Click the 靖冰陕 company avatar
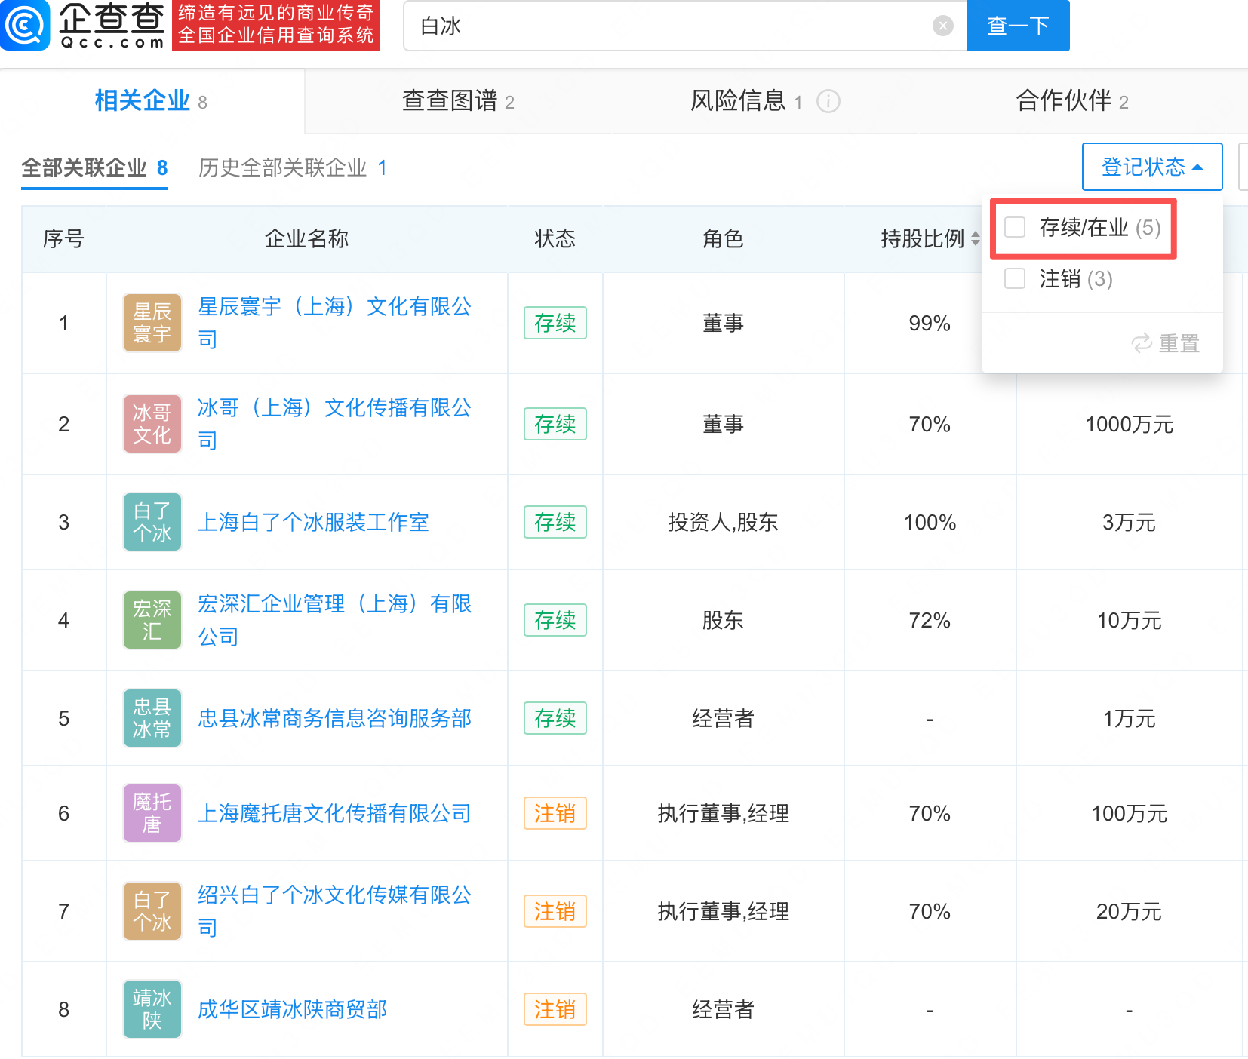The width and height of the screenshot is (1248, 1059). (152, 1008)
